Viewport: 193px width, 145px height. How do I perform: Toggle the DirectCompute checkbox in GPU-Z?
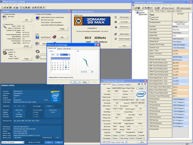[x=127, y=135]
